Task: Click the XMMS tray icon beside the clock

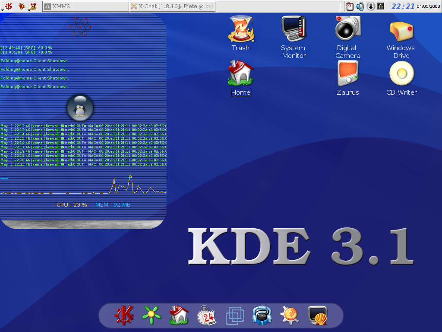Action: click(381, 6)
